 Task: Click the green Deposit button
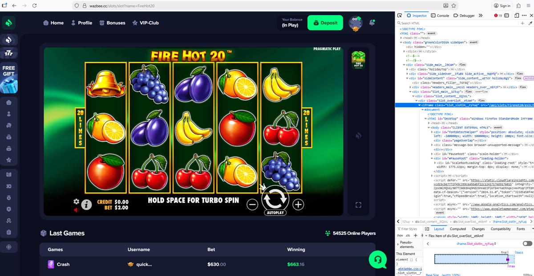[325, 23]
